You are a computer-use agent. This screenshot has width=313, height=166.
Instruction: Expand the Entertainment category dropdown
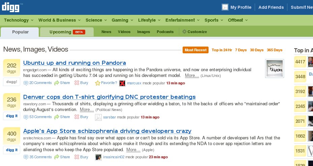pos(182,20)
